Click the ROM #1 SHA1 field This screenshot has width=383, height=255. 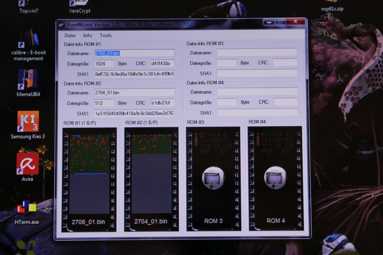point(134,74)
